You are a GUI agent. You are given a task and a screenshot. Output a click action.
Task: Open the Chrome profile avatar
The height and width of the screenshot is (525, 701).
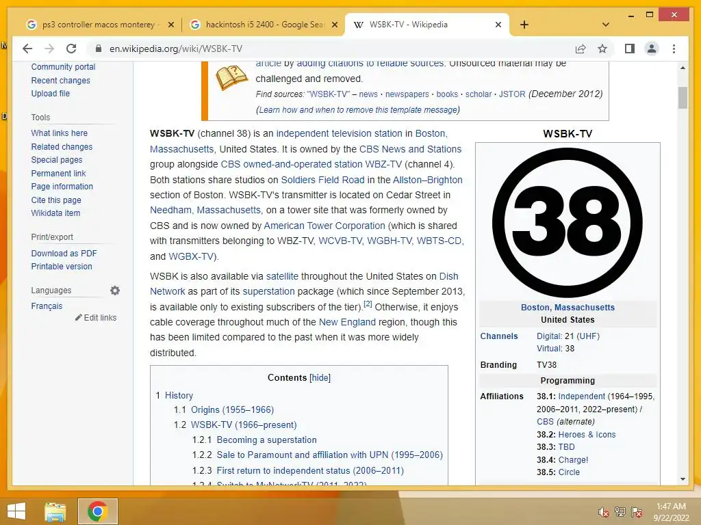pos(652,49)
